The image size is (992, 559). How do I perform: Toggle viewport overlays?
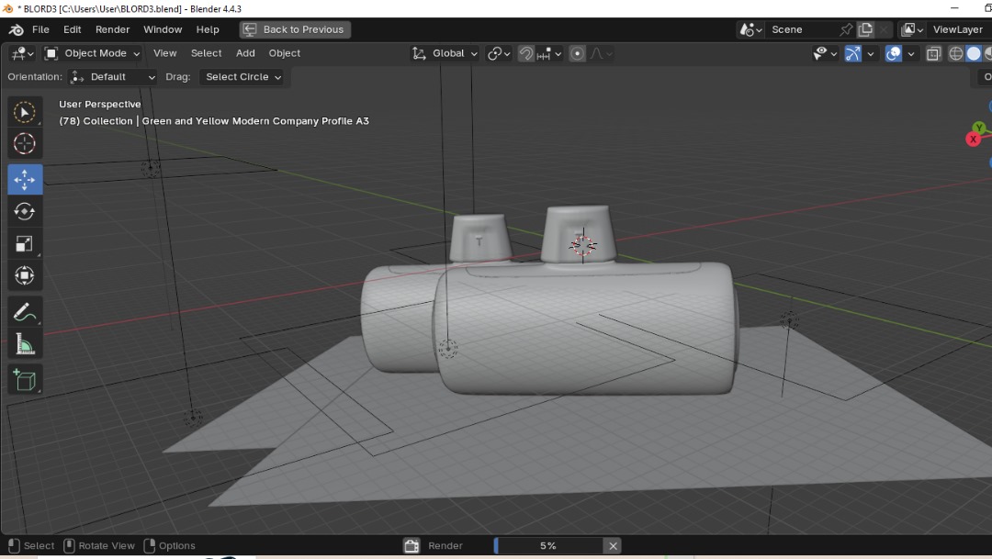point(894,54)
